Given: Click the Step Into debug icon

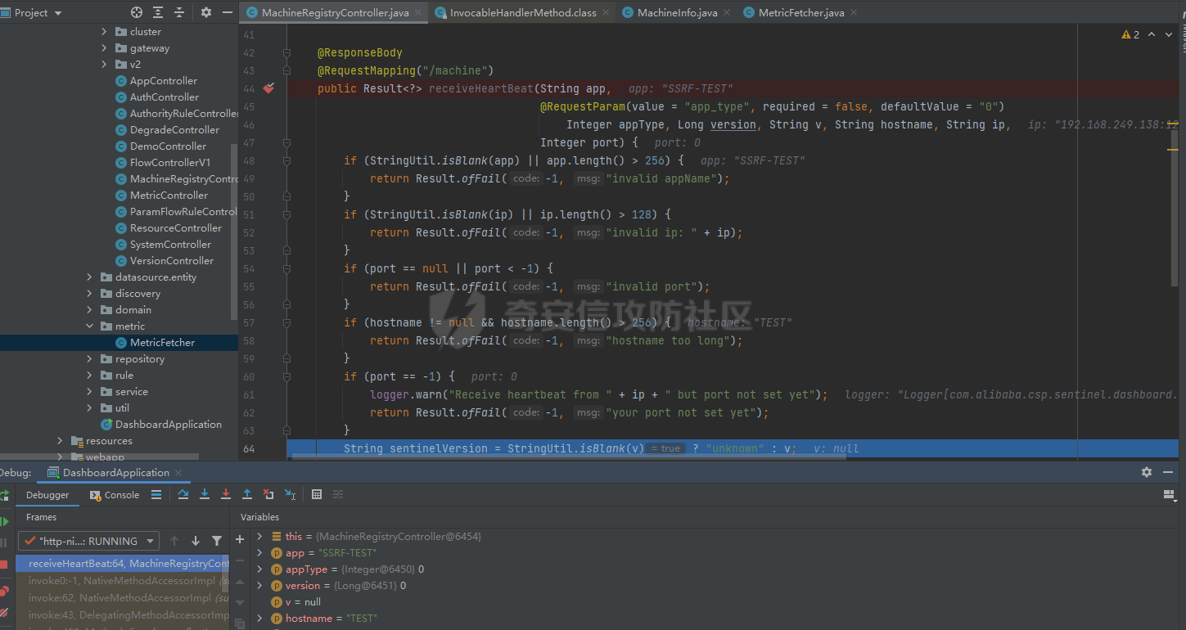Looking at the screenshot, I should (205, 494).
